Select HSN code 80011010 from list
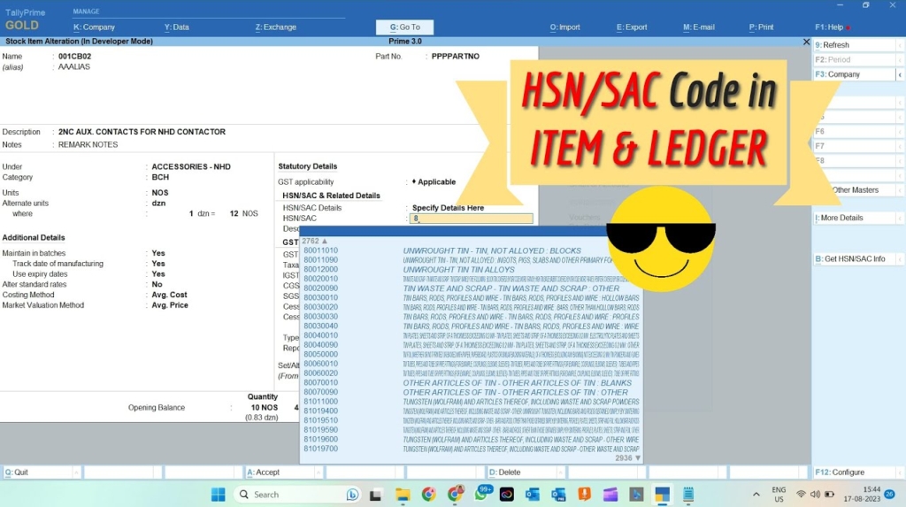The image size is (906, 507). tap(320, 250)
